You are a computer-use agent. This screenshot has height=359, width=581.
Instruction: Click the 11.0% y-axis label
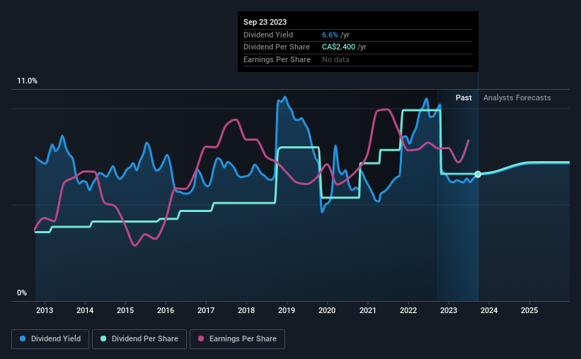28,81
